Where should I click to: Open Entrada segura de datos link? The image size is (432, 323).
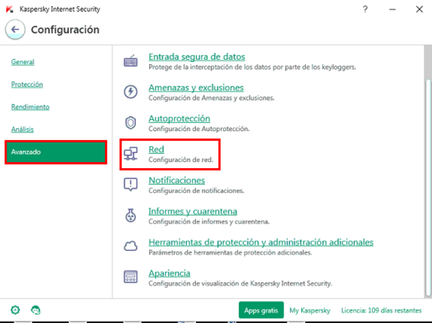197,57
